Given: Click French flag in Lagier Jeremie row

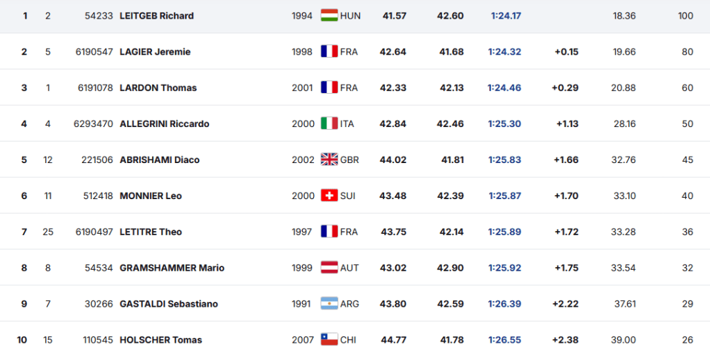Looking at the screenshot, I should (329, 51).
